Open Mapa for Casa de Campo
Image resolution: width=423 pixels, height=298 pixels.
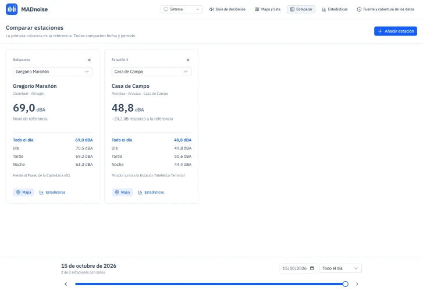click(x=122, y=192)
